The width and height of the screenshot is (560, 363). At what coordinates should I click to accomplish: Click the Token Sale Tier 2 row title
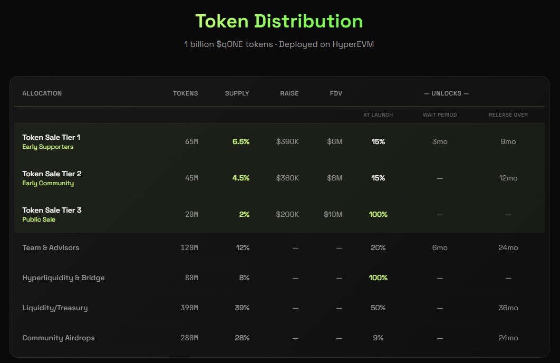pos(52,174)
